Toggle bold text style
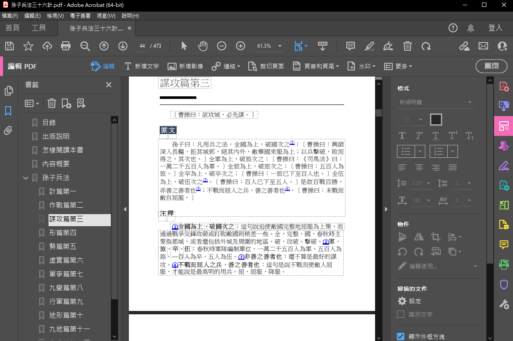The height and width of the screenshot is (341, 513). [402, 135]
